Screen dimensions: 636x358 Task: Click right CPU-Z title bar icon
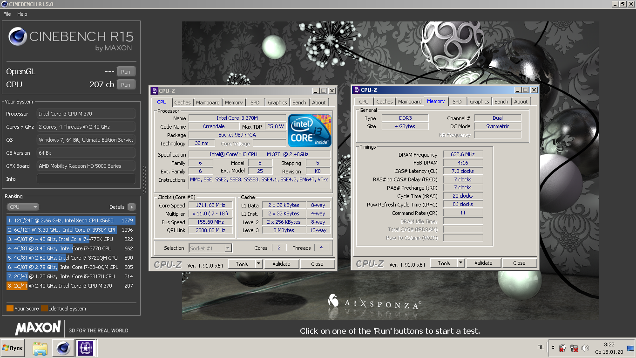pyautogui.click(x=356, y=90)
